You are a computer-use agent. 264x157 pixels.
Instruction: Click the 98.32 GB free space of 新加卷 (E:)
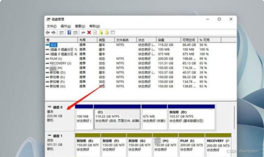tap(189, 77)
